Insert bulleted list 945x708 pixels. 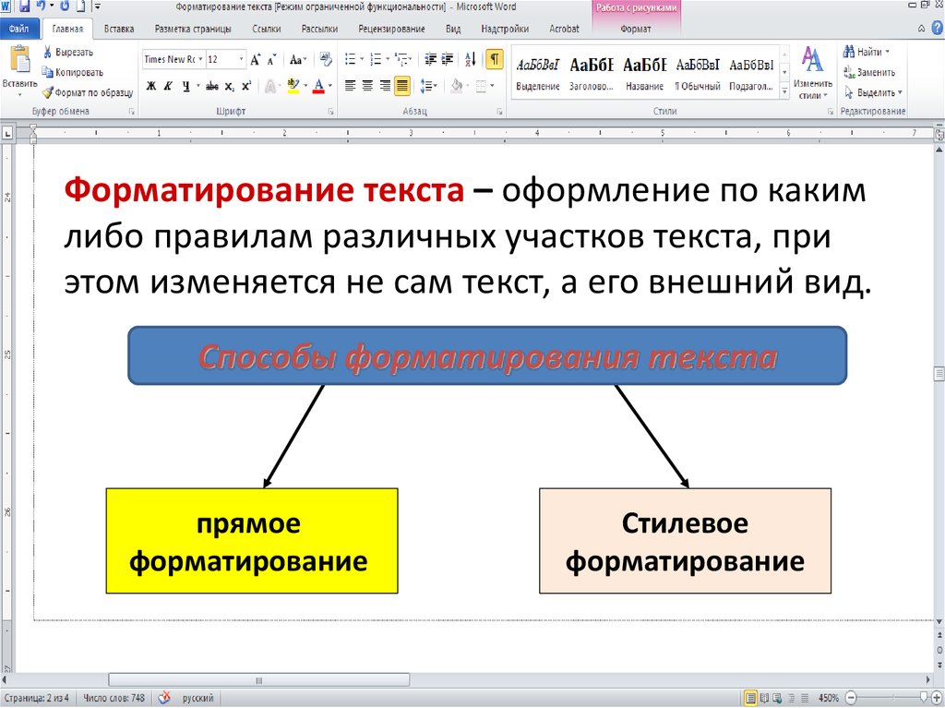[350, 59]
